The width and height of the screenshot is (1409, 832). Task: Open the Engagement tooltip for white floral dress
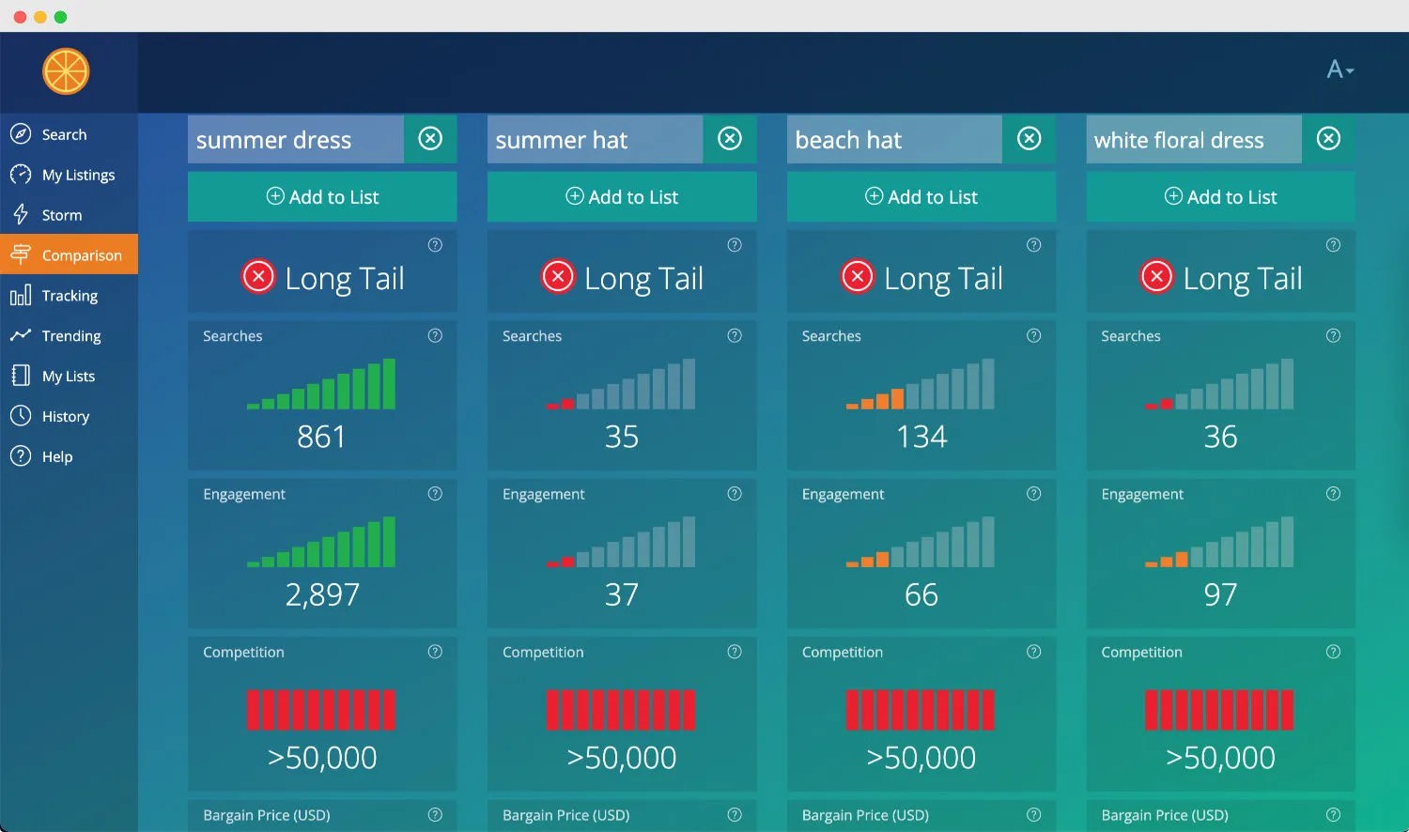(1333, 493)
